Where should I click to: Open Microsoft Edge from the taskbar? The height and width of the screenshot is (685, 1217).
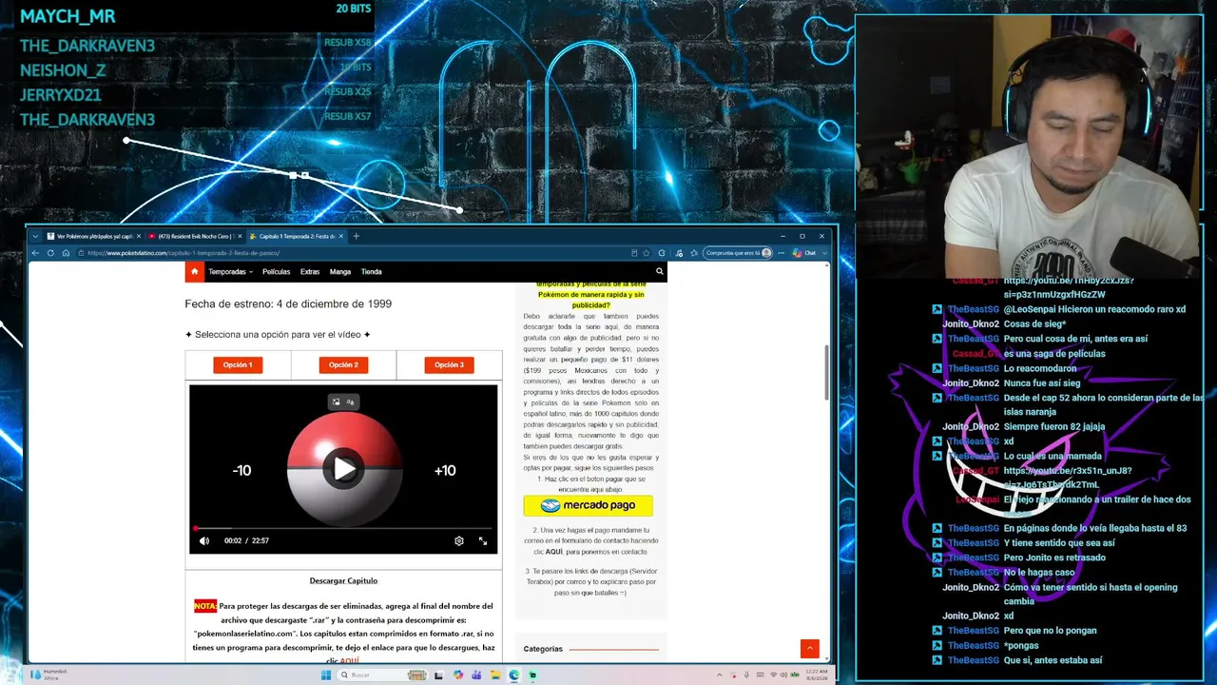[x=513, y=675]
